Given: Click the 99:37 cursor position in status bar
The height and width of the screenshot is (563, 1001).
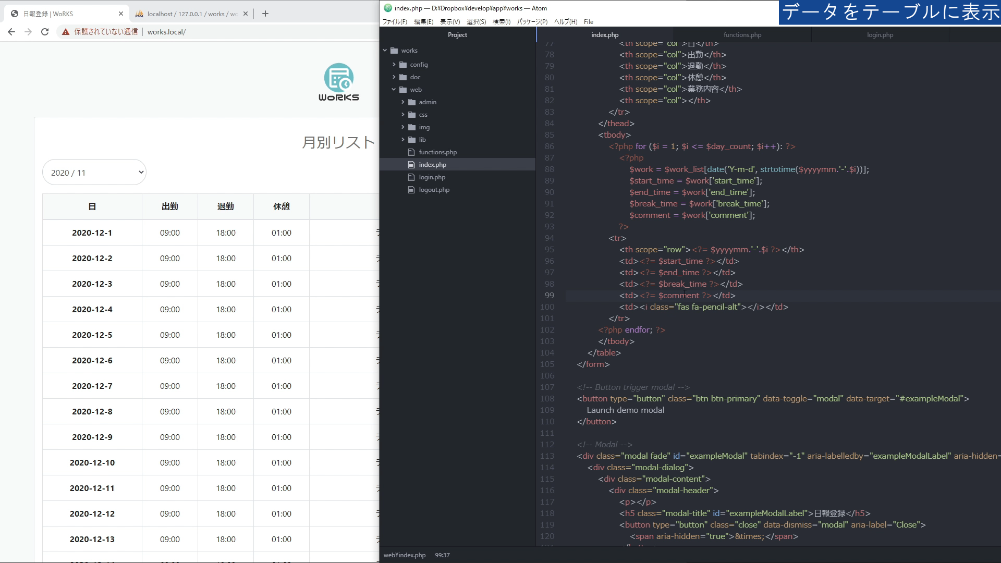Looking at the screenshot, I should (442, 555).
